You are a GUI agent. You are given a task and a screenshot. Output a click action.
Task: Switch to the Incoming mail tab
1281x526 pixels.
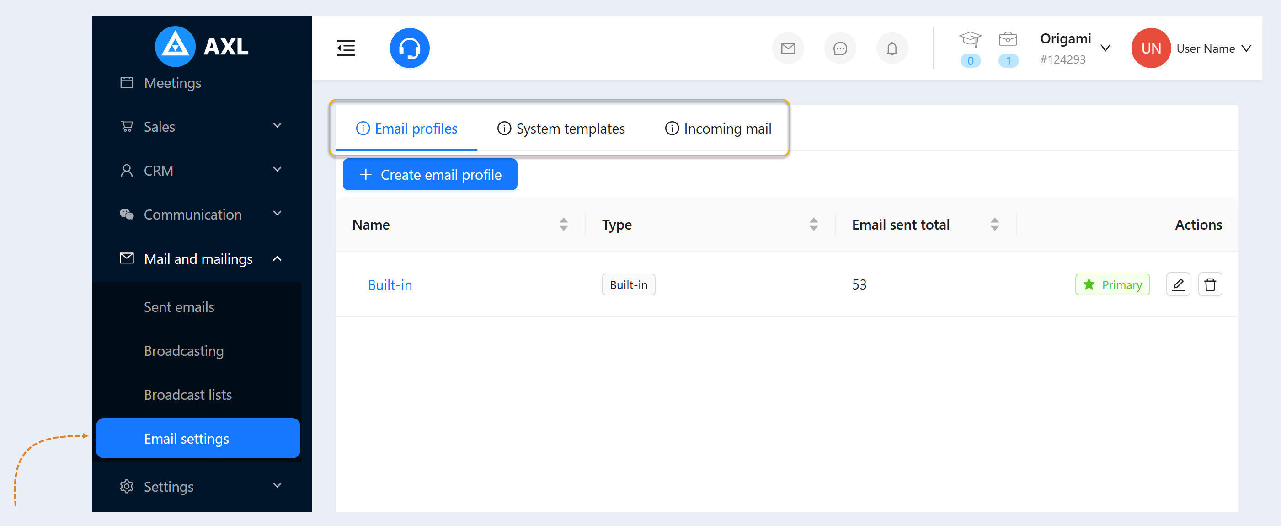pyautogui.click(x=718, y=129)
